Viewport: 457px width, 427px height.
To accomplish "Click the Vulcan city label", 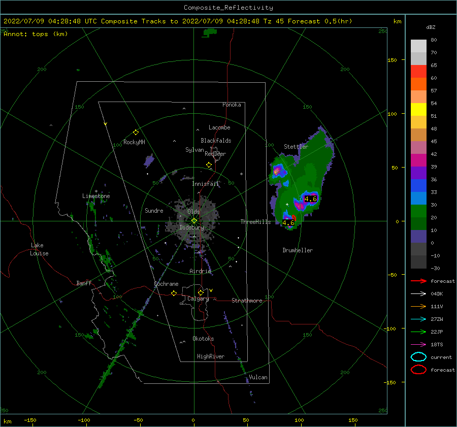I will click(258, 377).
